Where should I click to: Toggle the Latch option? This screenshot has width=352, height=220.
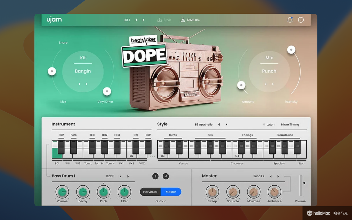coord(269,125)
